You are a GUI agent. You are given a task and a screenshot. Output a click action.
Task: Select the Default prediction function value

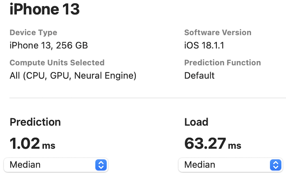199,76
